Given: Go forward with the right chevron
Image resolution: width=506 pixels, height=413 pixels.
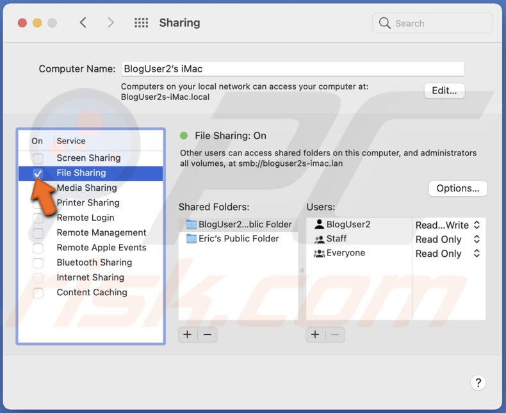Looking at the screenshot, I should (x=111, y=22).
